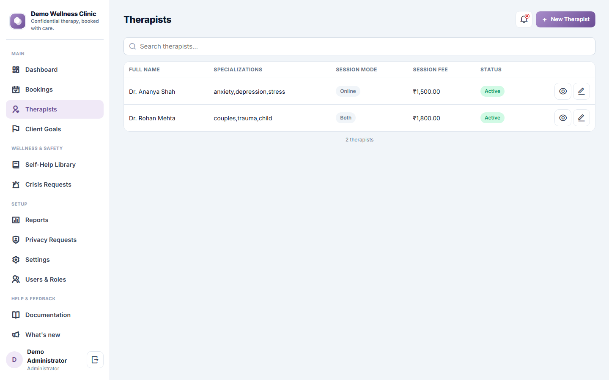Screen dimensions: 609x380
Task: Click the user avatar with letter D
Action: tap(14, 360)
